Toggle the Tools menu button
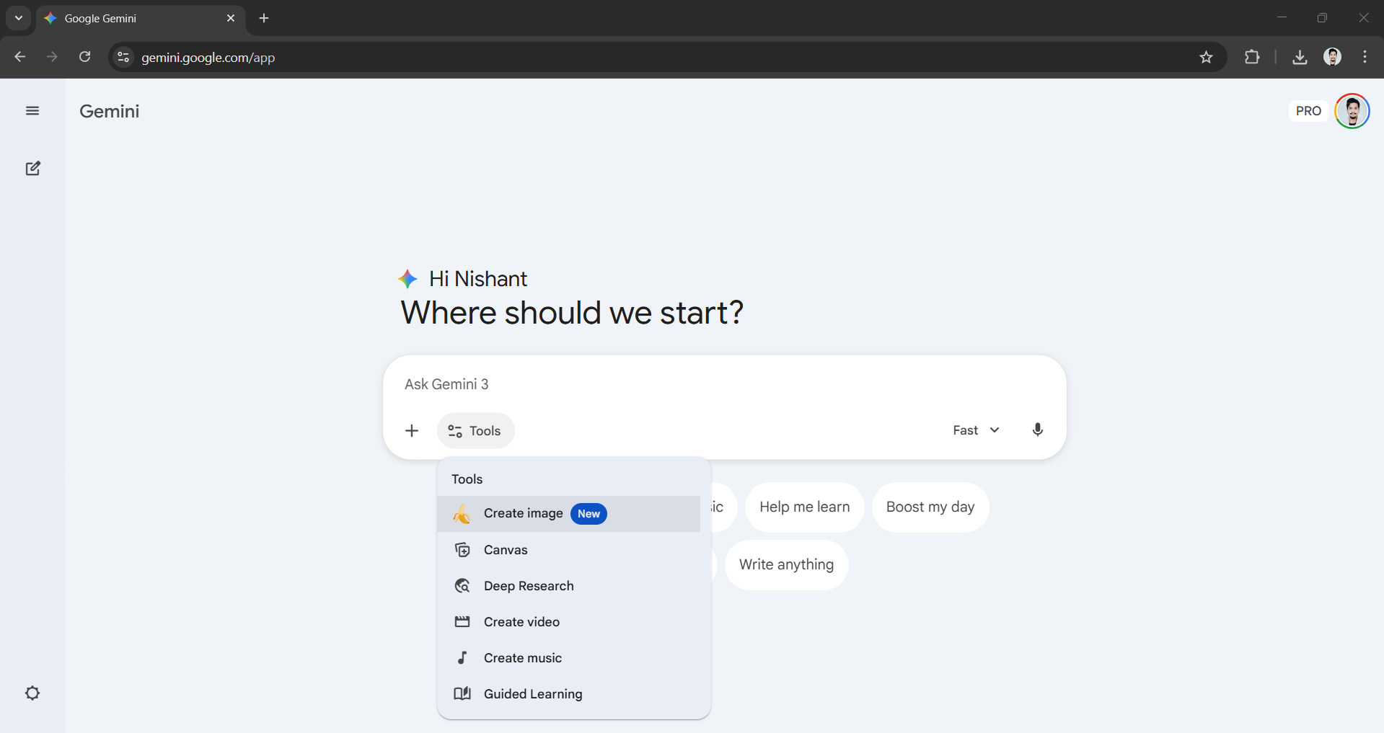1384x733 pixels. [475, 431]
